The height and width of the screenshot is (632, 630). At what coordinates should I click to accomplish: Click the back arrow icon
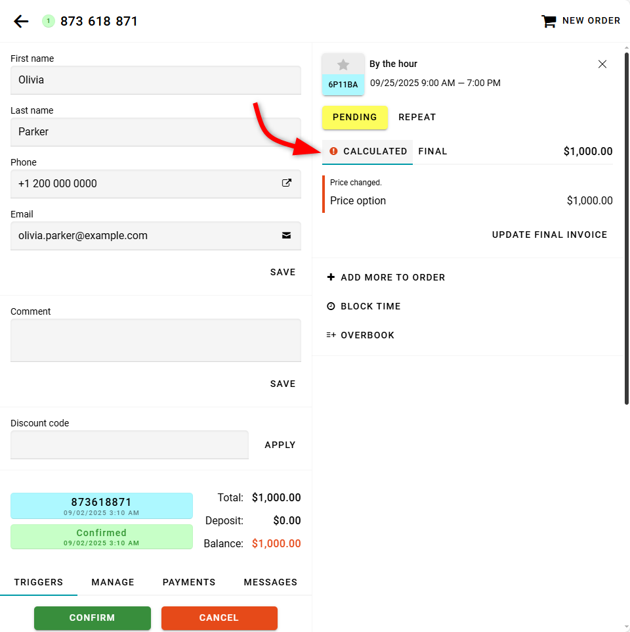point(21,21)
